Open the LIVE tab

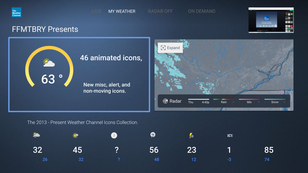96,11
